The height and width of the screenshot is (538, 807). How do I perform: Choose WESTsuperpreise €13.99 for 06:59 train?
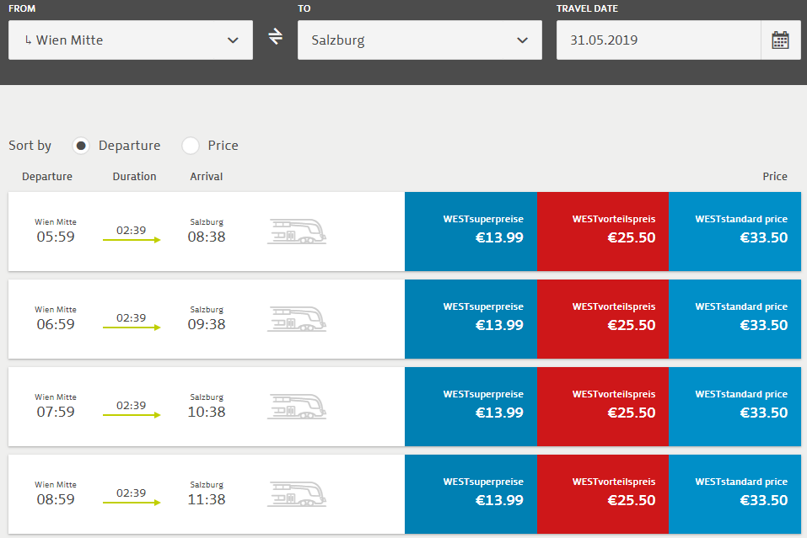471,319
